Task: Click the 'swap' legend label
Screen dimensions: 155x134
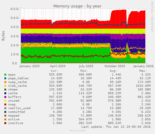Action: tap(12, 104)
